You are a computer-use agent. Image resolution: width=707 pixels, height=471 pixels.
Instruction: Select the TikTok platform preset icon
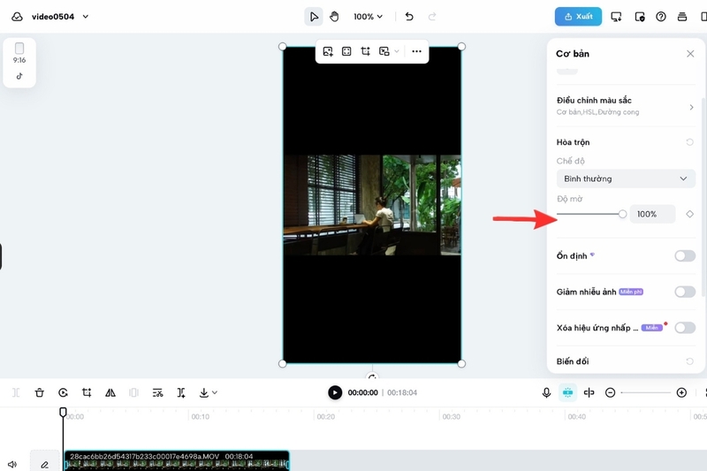pos(19,76)
